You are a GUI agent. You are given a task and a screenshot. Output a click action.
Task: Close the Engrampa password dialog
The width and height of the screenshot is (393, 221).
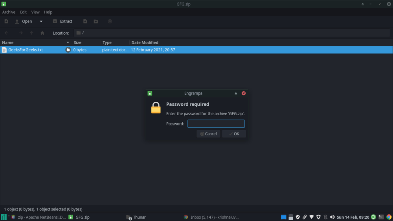tap(244, 93)
